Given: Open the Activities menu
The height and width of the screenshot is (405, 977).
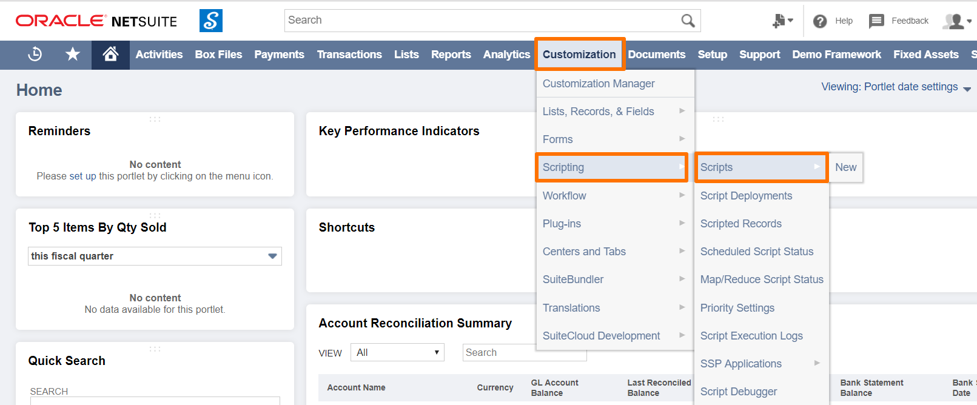Looking at the screenshot, I should [x=159, y=55].
